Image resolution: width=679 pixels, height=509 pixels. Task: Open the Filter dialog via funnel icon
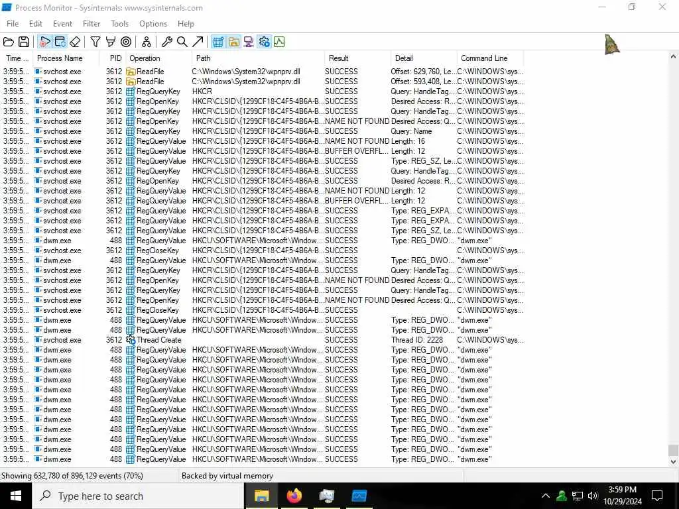(95, 42)
